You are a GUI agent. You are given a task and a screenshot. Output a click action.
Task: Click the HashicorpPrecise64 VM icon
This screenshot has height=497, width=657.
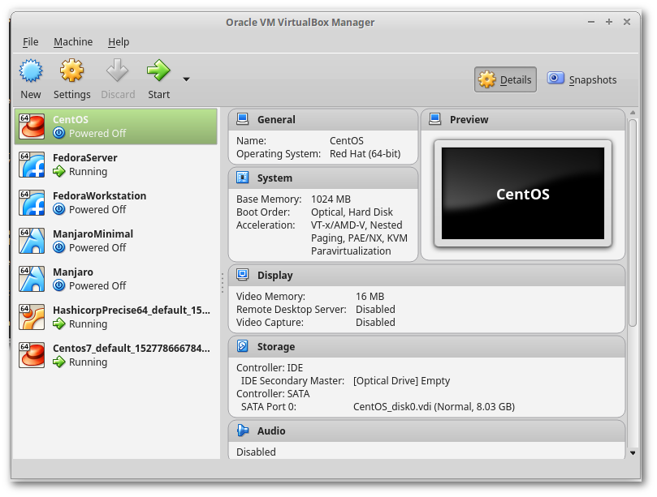pyautogui.click(x=32, y=317)
